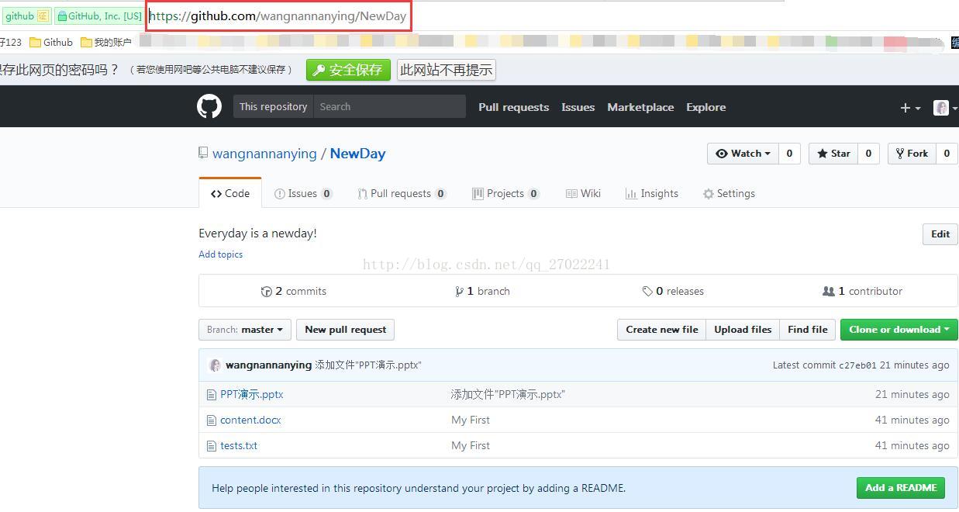Click Create new file button
Screen dimensions: 959x512
coord(661,330)
